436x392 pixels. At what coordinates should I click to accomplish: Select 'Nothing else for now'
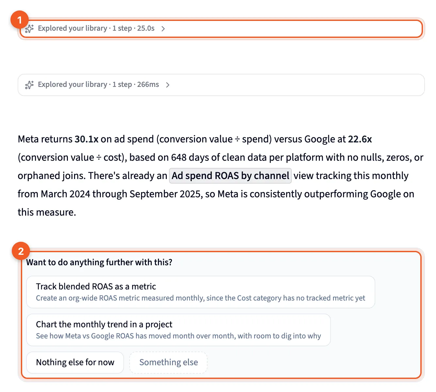75,362
